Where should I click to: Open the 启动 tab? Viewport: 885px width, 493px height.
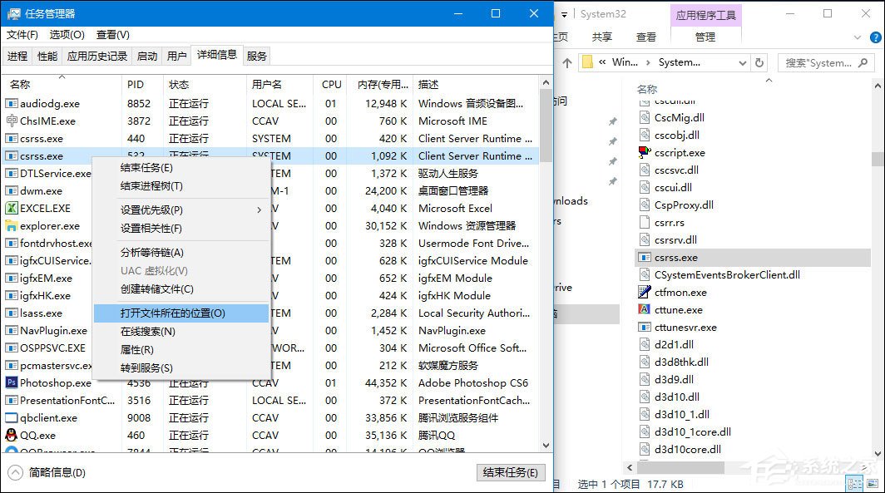point(146,56)
